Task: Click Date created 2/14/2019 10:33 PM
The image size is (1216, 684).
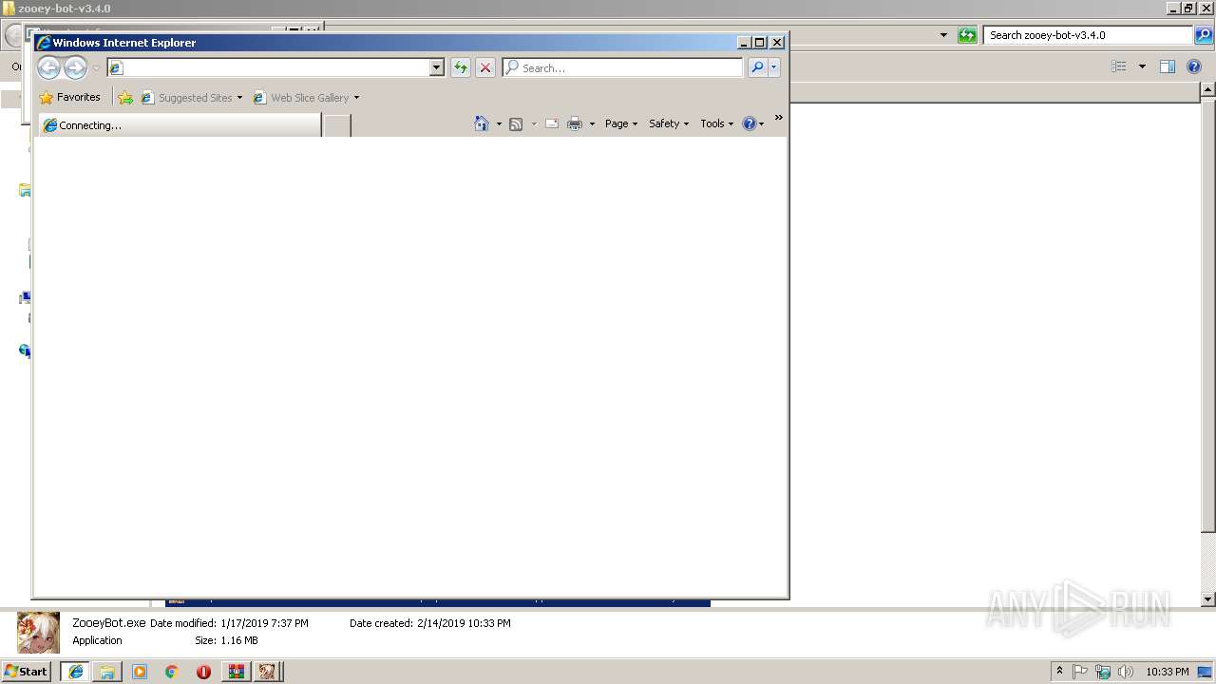Action: click(430, 623)
